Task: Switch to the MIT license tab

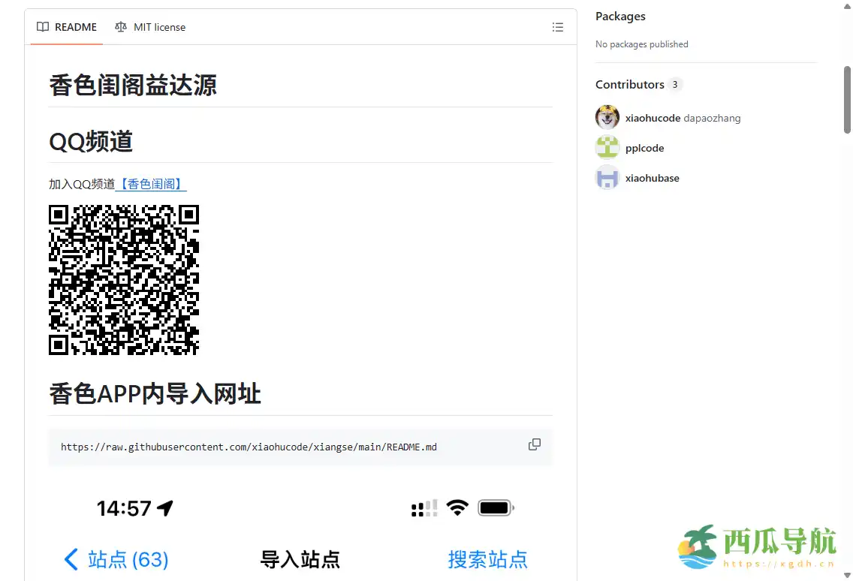Action: click(x=158, y=26)
